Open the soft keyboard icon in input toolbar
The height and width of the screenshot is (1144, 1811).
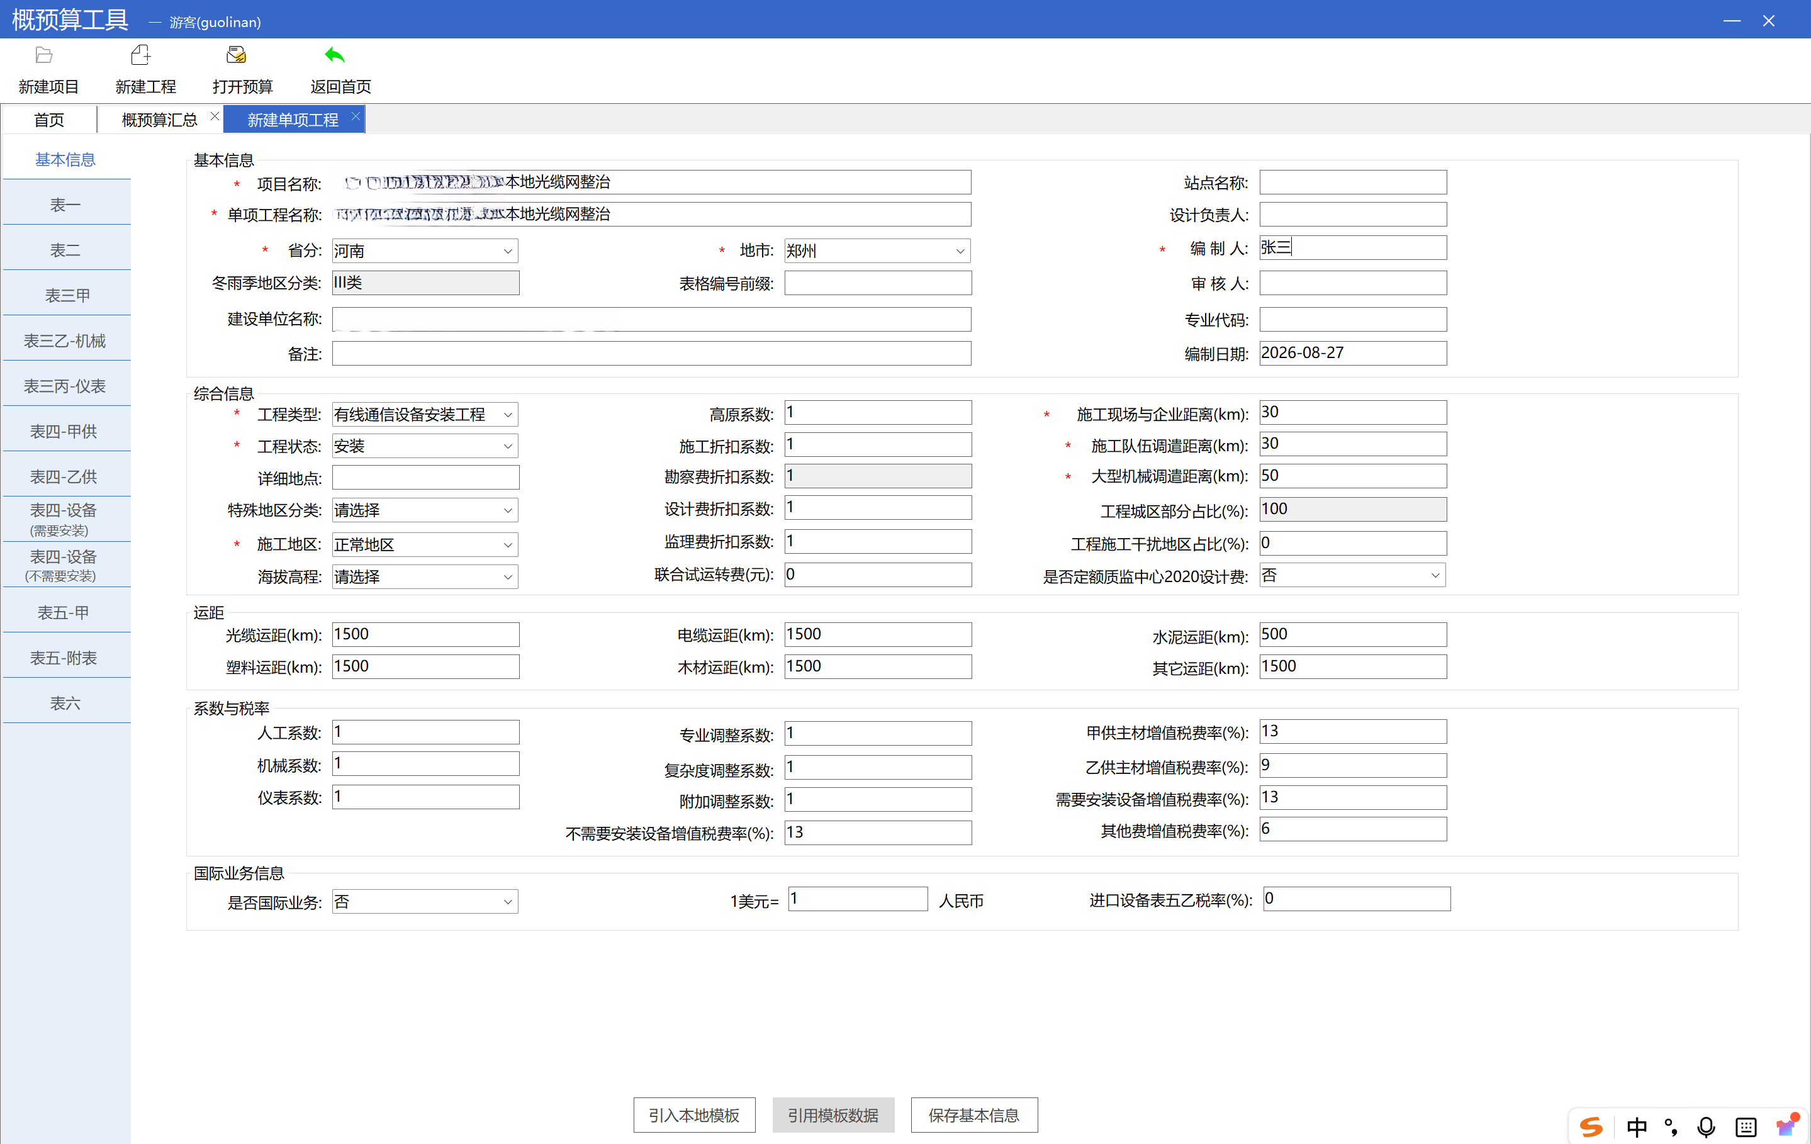pos(1746,1127)
